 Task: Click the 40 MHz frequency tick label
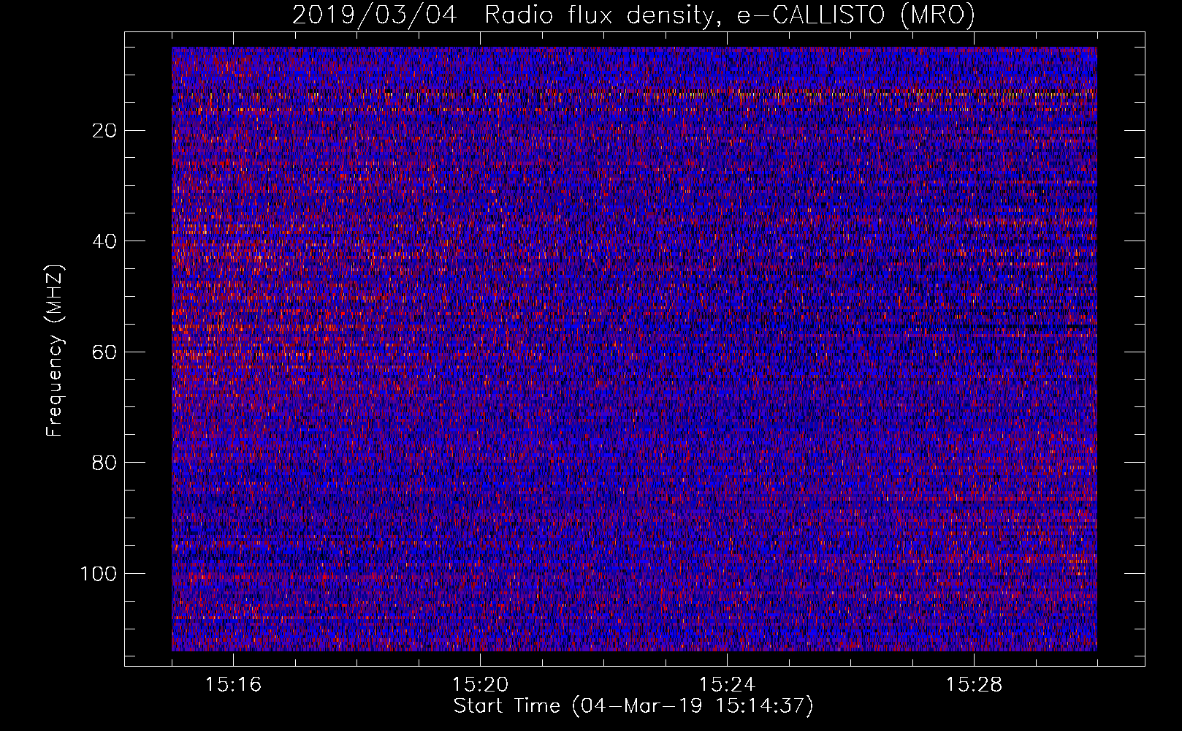tap(105, 241)
